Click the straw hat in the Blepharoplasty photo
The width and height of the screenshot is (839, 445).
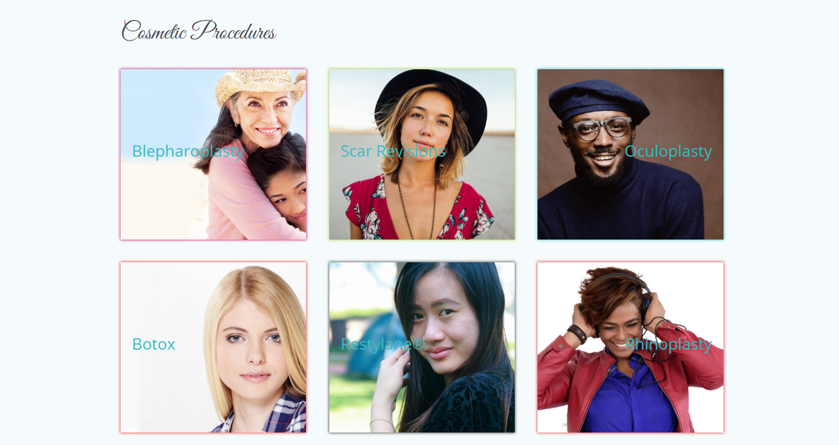261,85
